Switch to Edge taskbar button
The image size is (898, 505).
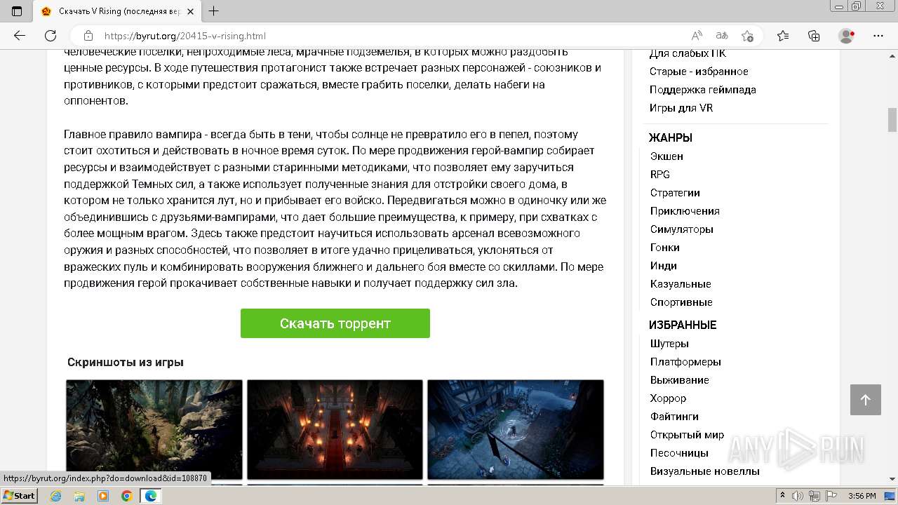click(150, 496)
